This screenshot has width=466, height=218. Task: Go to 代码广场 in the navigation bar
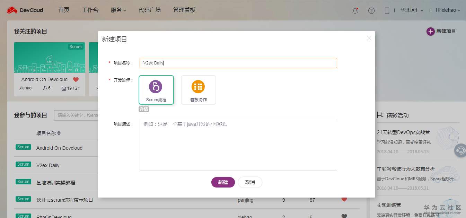coord(149,10)
